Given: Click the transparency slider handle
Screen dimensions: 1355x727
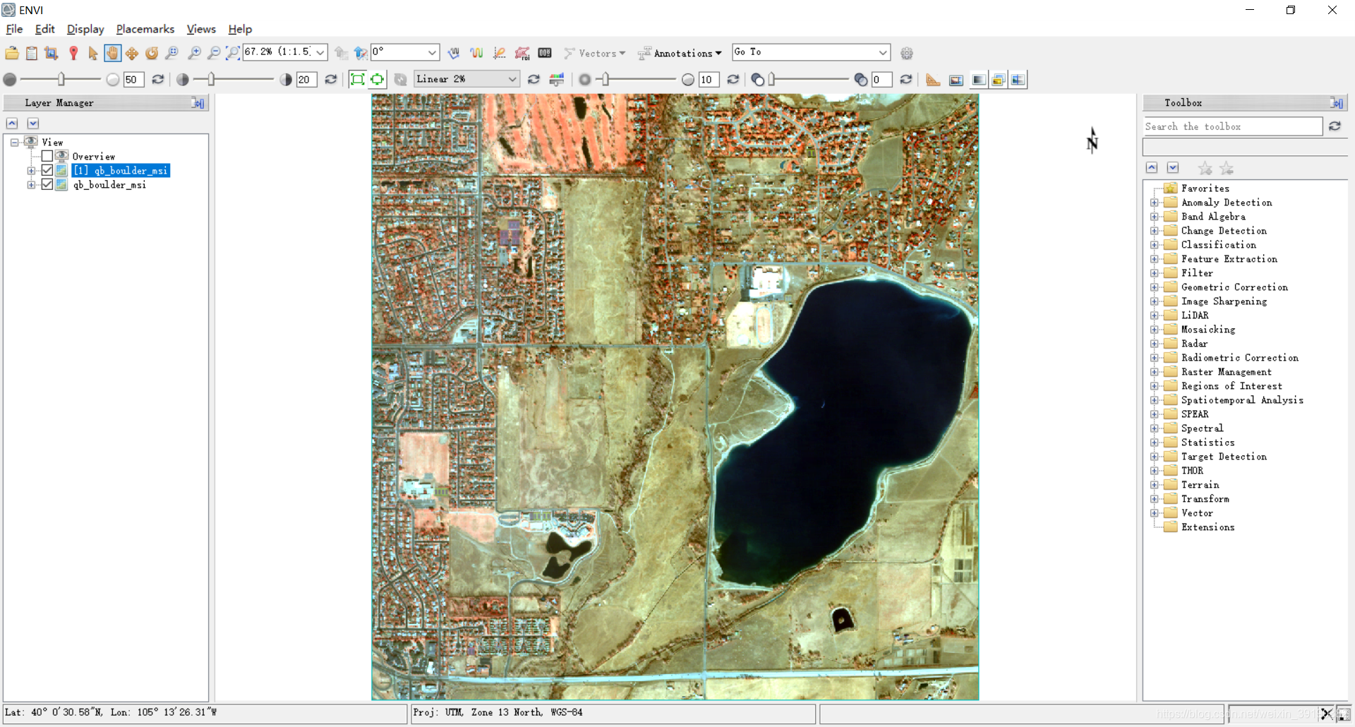Looking at the screenshot, I should click(x=772, y=80).
